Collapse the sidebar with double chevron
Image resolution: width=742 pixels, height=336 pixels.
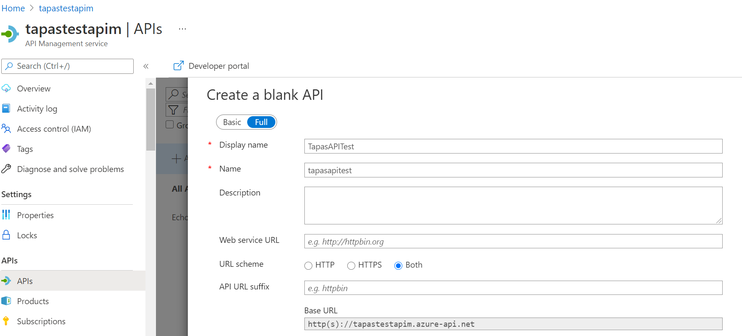pyautogui.click(x=146, y=66)
